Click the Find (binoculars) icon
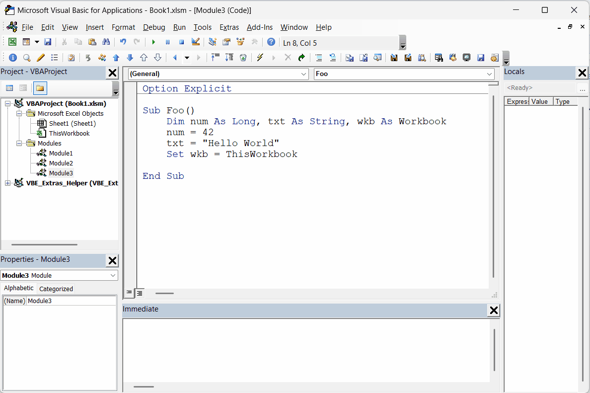 [x=106, y=42]
